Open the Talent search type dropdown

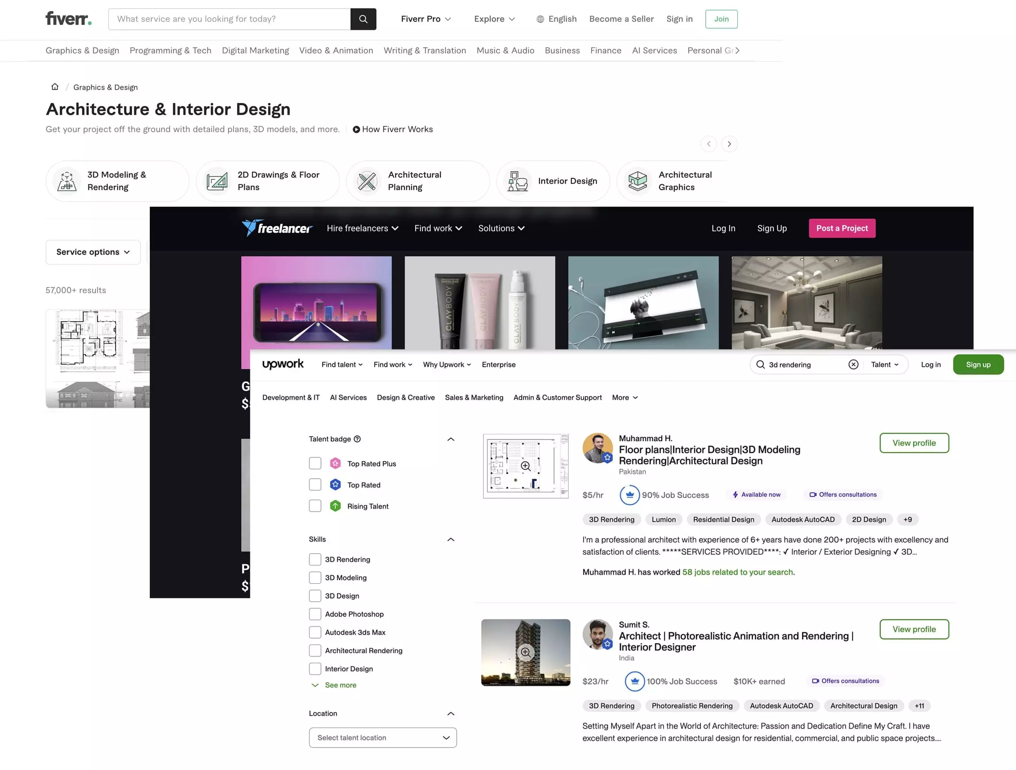pyautogui.click(x=885, y=365)
